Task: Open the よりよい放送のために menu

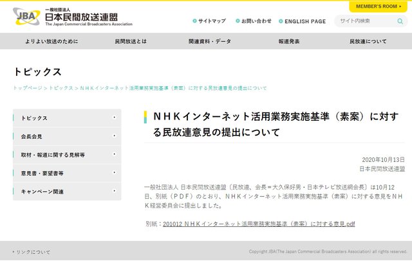Action: (52, 41)
